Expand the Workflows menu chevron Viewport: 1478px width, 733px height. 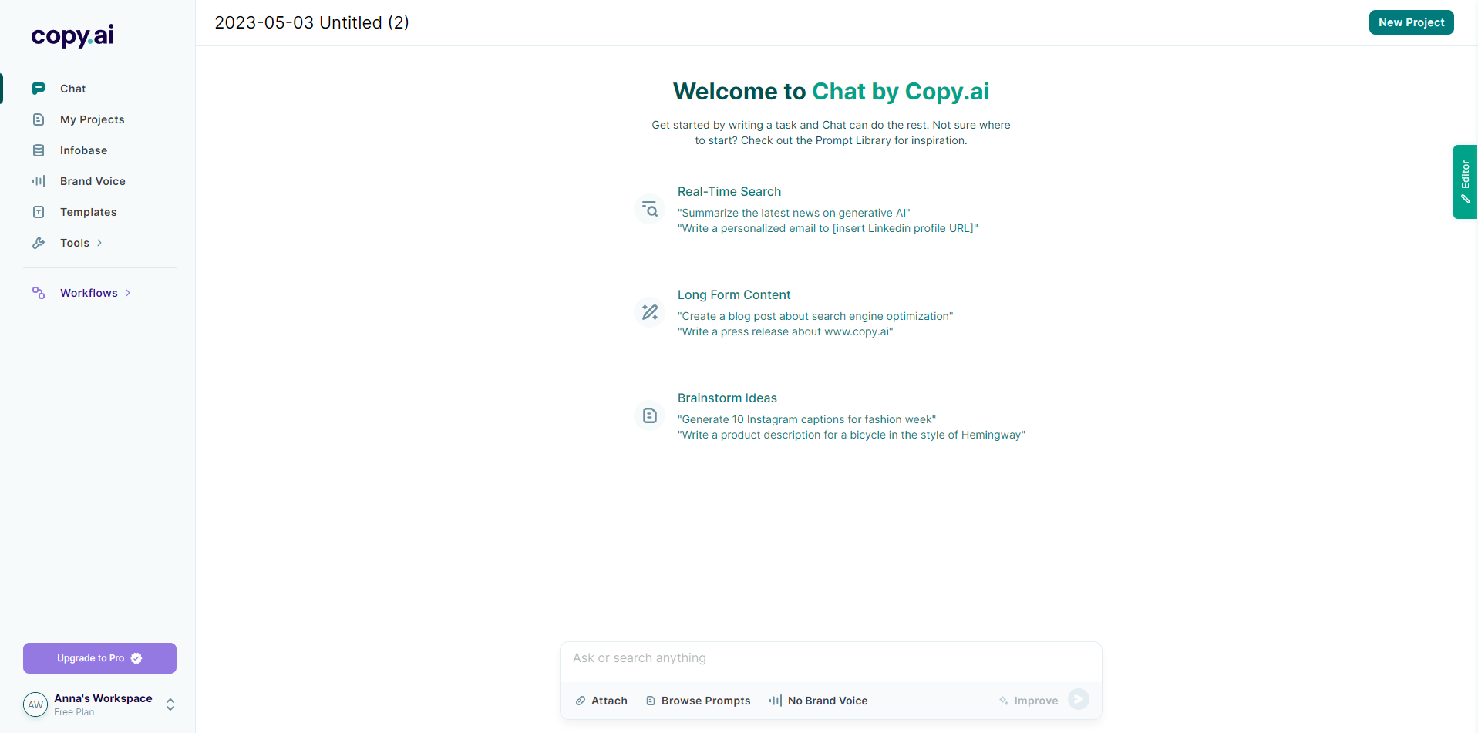(128, 293)
